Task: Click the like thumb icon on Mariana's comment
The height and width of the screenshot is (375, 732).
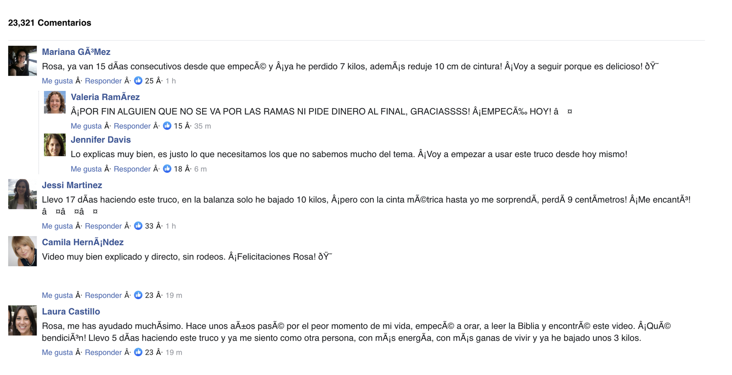Action: [138, 80]
